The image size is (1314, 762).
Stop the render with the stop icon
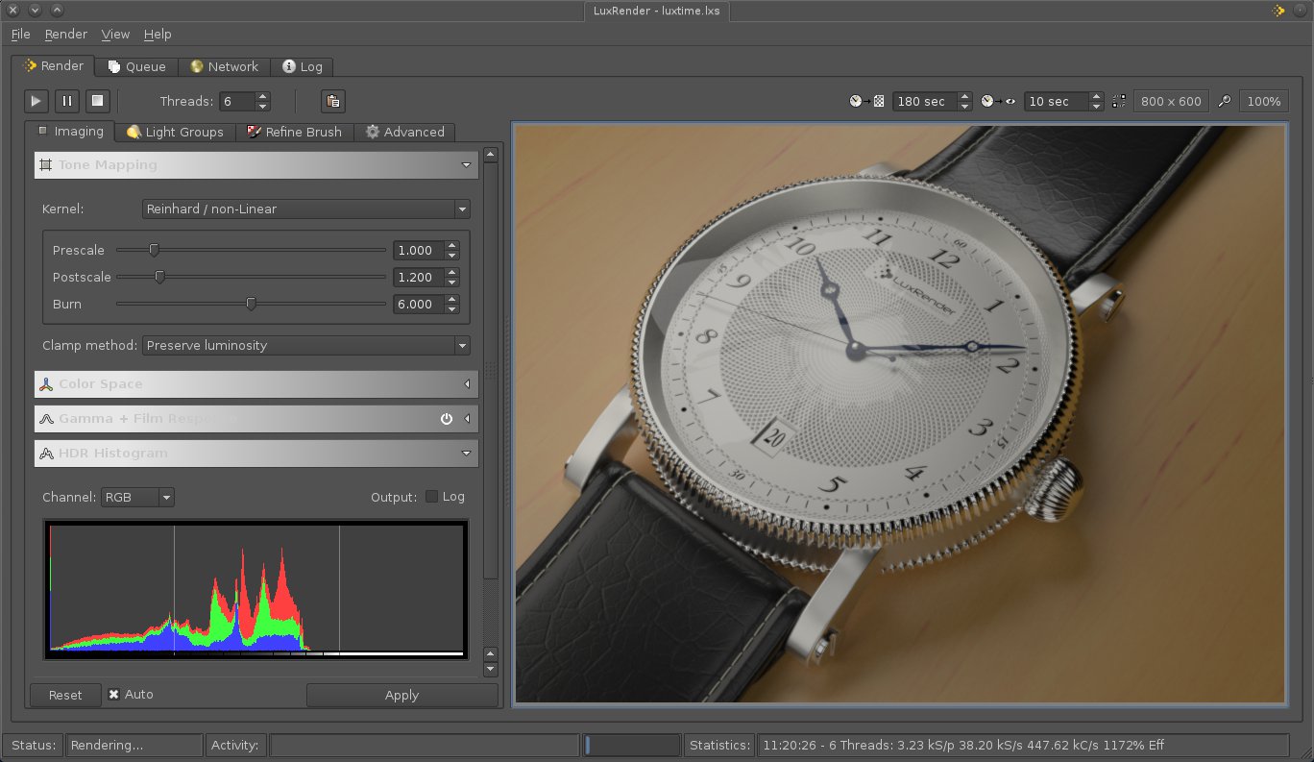click(97, 101)
